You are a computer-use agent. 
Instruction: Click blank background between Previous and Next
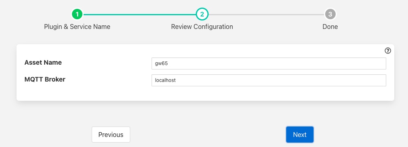click(208, 135)
